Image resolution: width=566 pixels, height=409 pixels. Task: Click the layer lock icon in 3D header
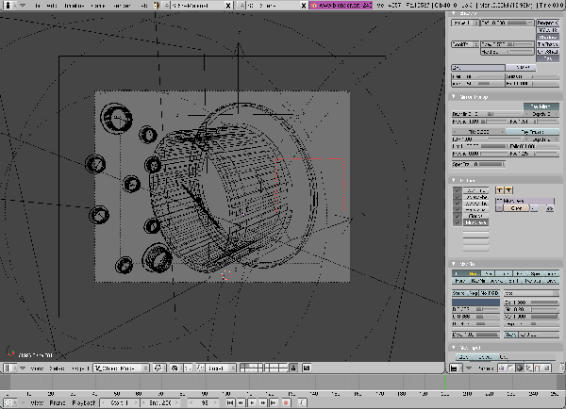point(293,368)
